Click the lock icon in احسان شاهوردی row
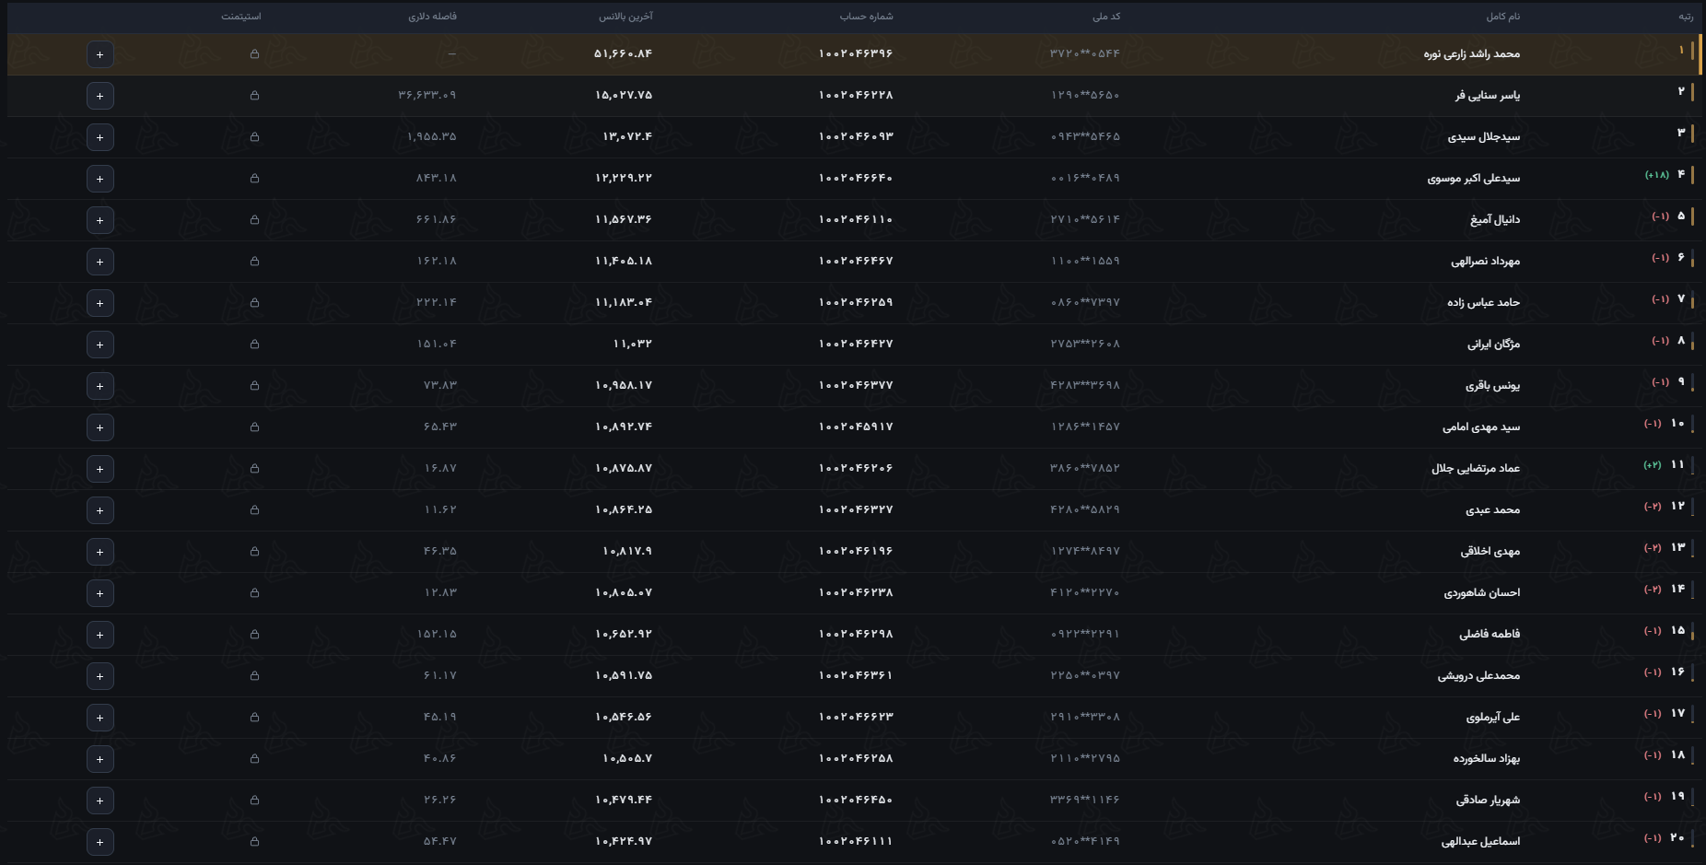This screenshot has height=865, width=1706. pos(254,593)
